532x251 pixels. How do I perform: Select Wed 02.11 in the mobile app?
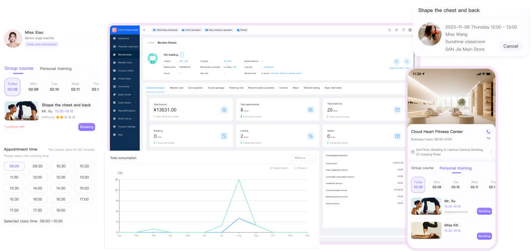click(474, 185)
